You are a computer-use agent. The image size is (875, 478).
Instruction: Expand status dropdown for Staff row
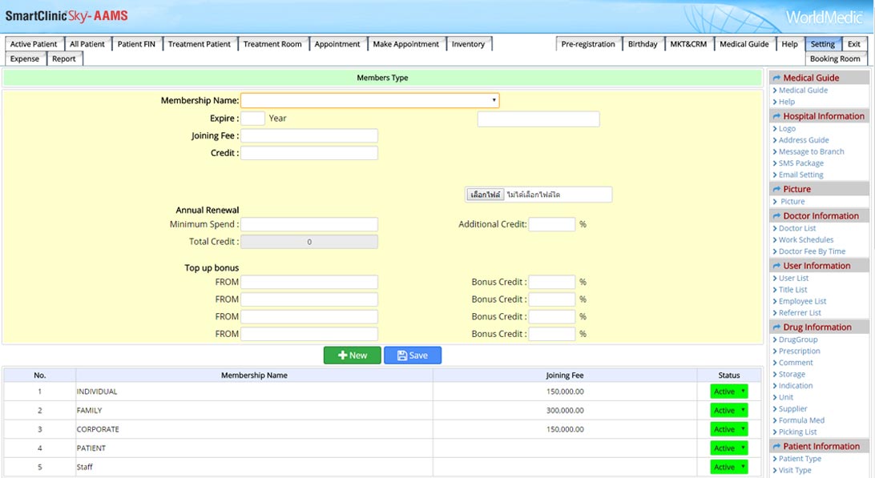728,467
